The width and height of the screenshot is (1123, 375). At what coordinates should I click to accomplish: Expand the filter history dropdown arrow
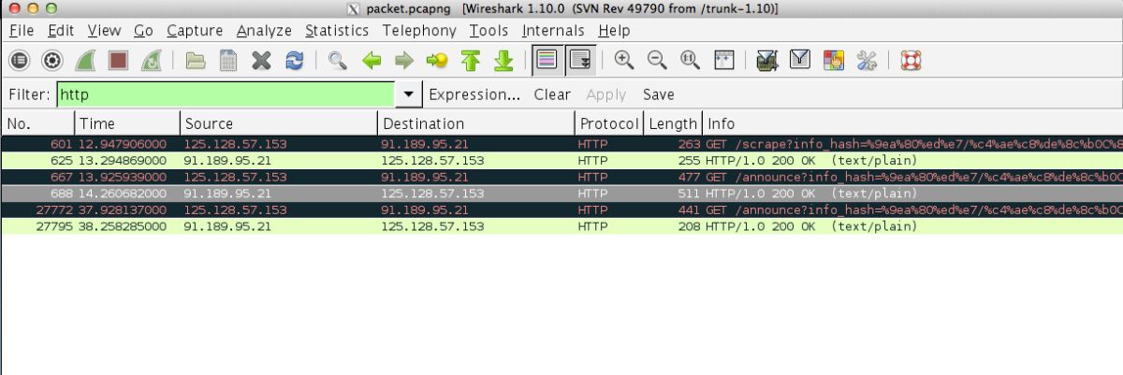point(408,94)
